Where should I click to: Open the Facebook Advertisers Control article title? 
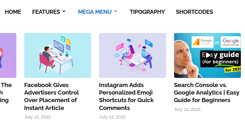(x=51, y=96)
